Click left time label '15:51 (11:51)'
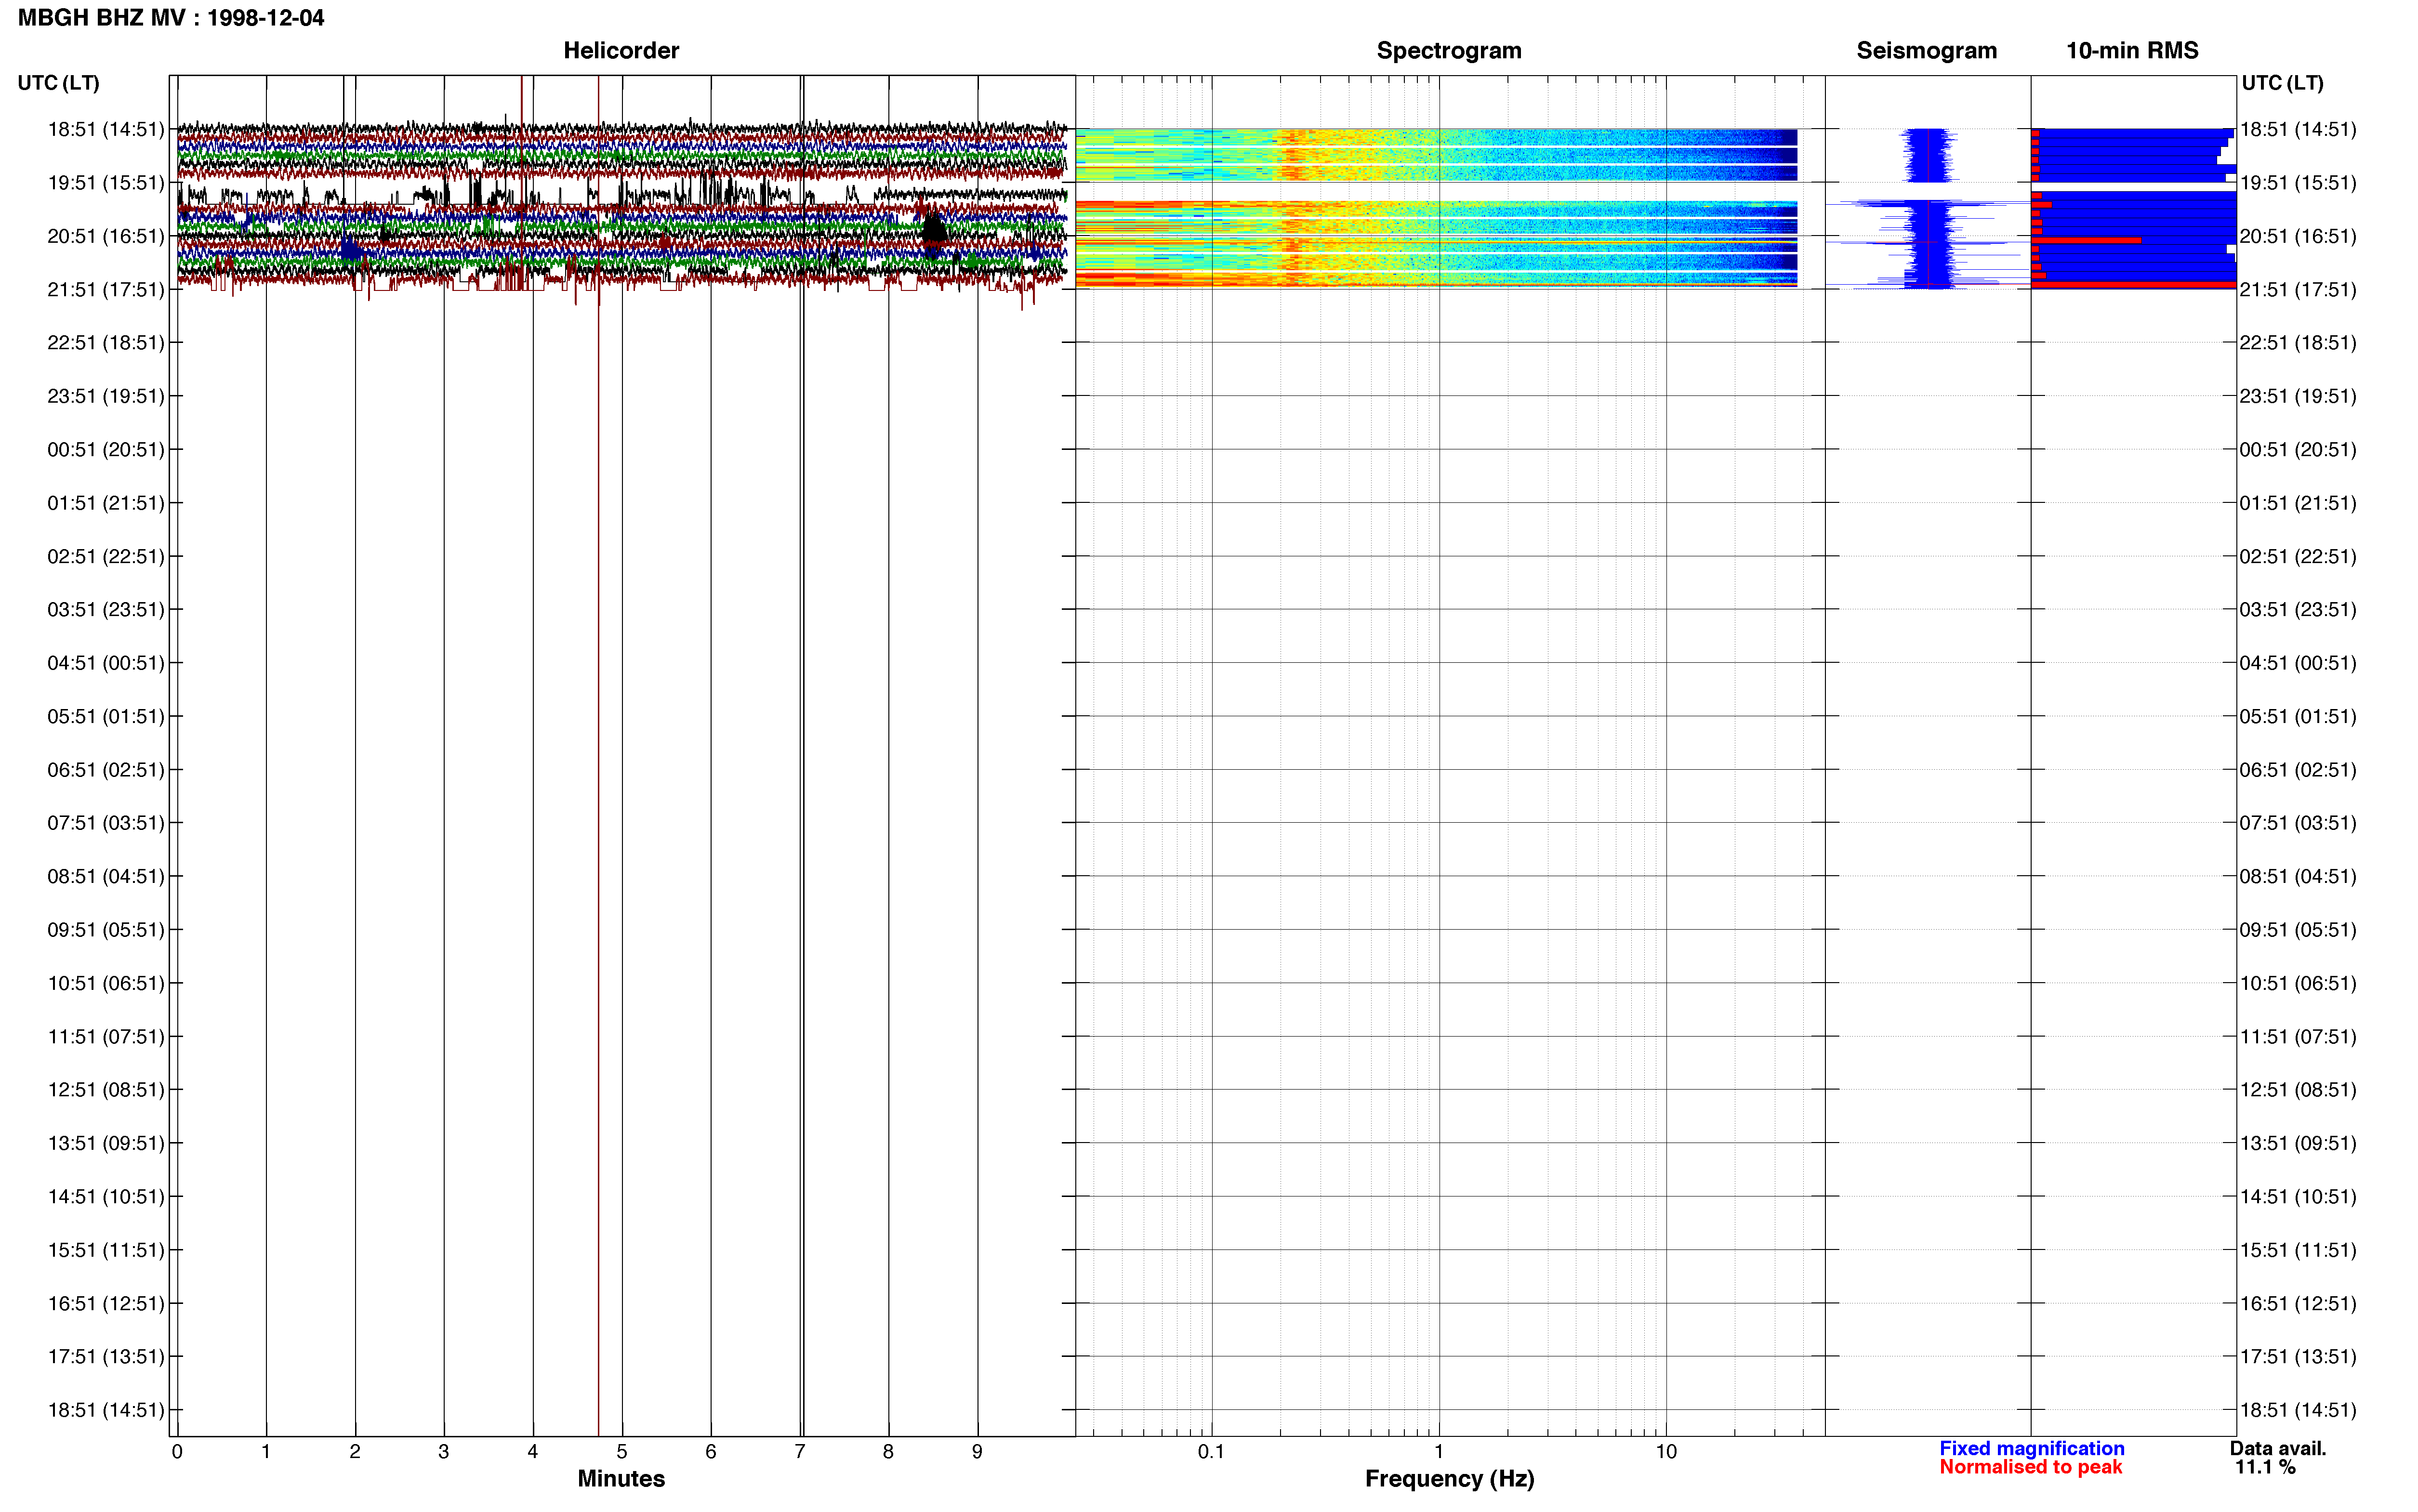This screenshot has width=2418, height=1512. 106,1249
